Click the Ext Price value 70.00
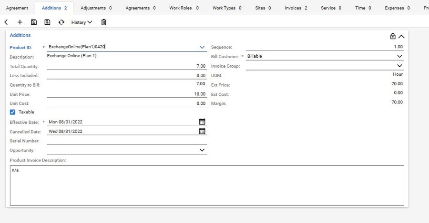 pos(397,83)
